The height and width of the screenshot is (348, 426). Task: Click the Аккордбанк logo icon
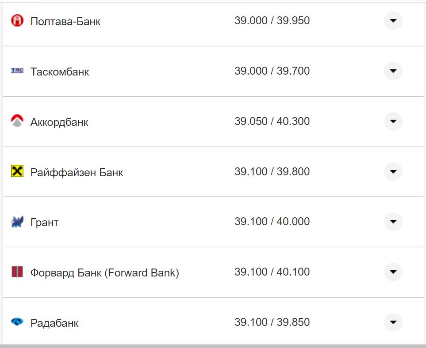(x=17, y=121)
